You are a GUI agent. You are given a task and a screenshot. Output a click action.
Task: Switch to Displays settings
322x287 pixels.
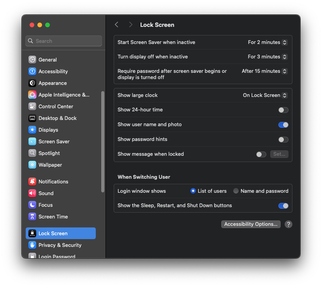tap(61, 130)
